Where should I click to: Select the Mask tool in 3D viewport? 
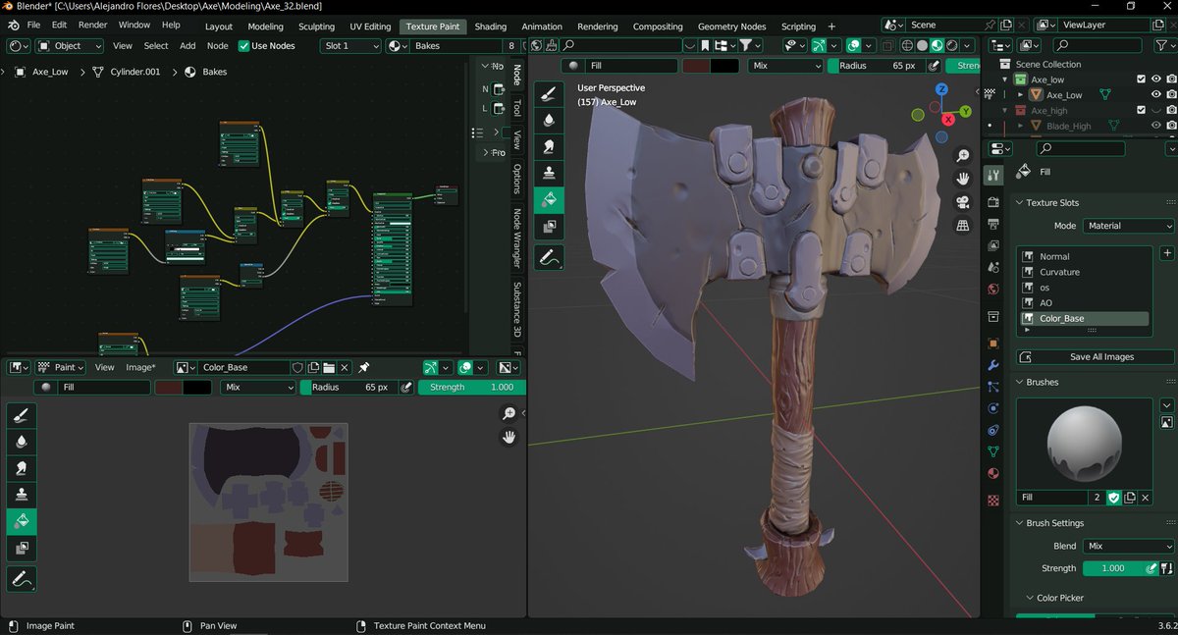(x=549, y=227)
